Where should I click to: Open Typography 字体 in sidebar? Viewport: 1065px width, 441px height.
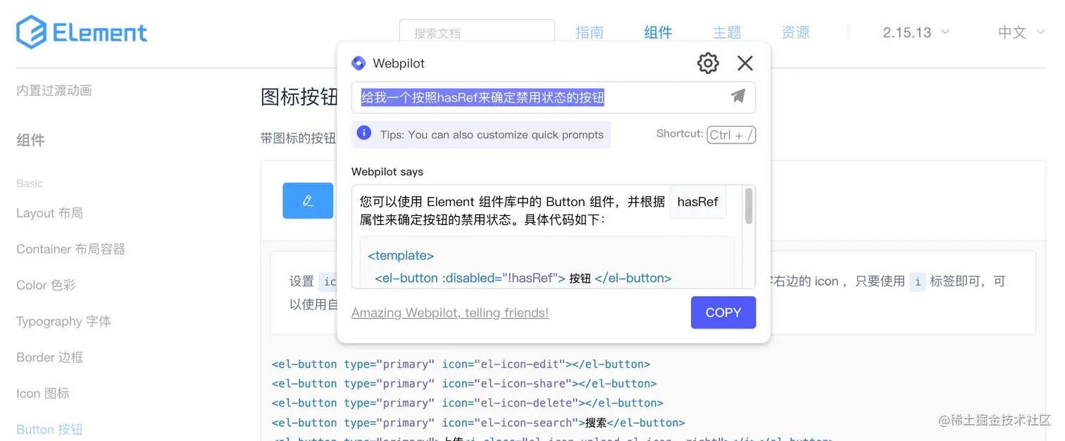click(63, 321)
